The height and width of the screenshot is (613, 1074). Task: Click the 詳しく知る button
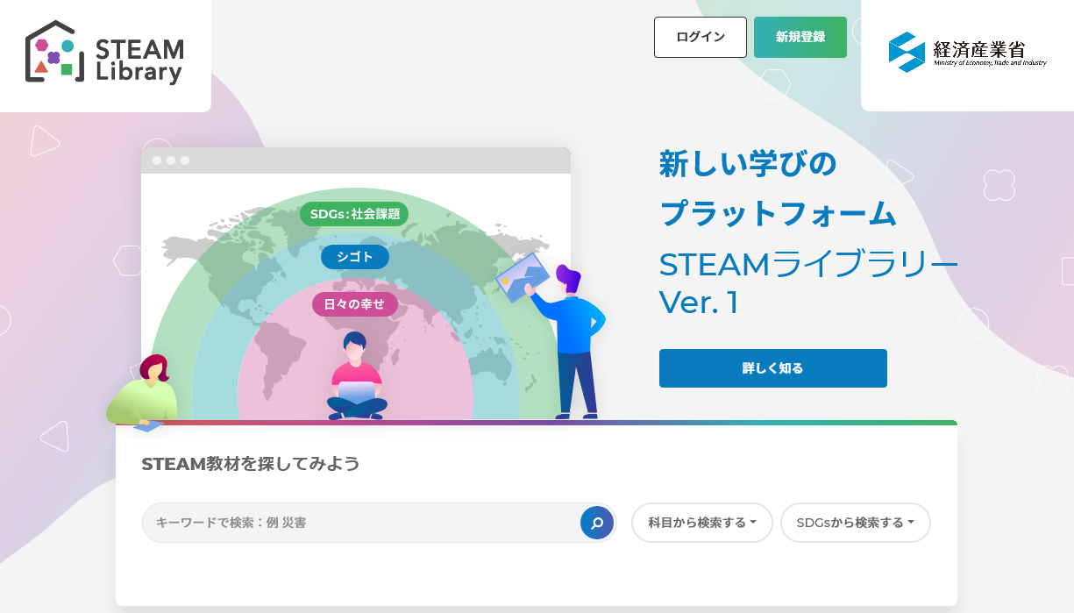773,368
